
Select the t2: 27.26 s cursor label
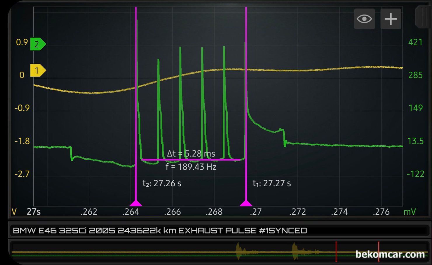tap(162, 183)
